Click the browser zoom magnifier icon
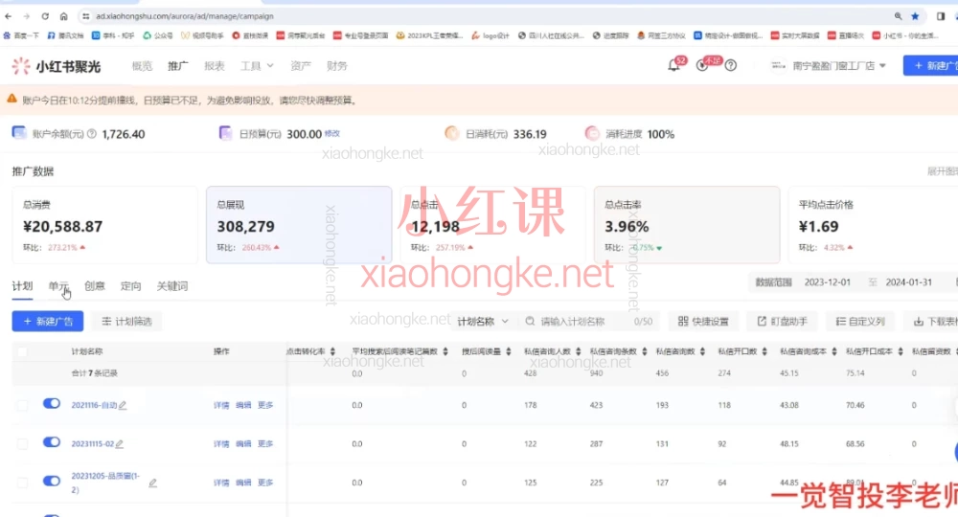958x517 pixels. coord(898,16)
